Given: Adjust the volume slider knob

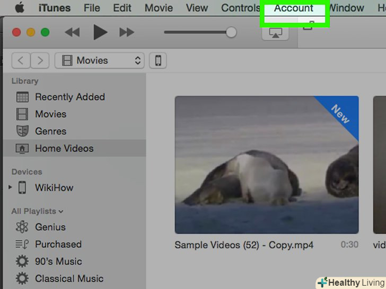Looking at the screenshot, I should 231,33.
